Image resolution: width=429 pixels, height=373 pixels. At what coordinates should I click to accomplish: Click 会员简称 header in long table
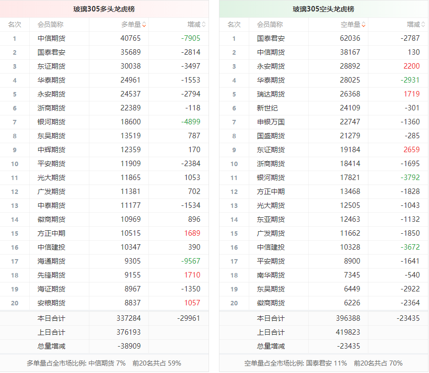(x=51, y=24)
